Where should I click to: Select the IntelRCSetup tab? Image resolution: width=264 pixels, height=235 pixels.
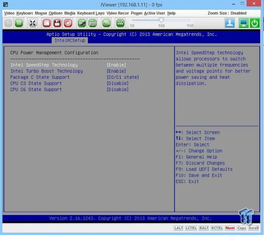coord(70,40)
